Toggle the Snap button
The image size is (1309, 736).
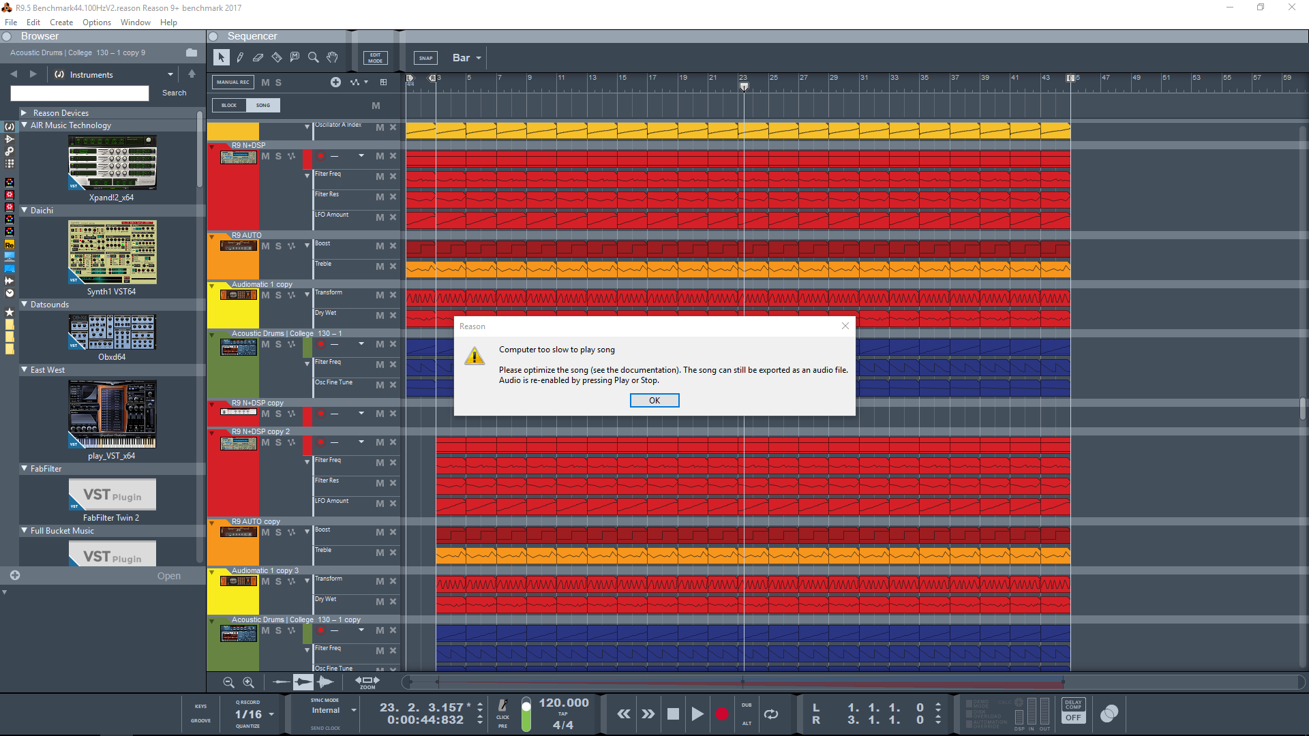(426, 58)
